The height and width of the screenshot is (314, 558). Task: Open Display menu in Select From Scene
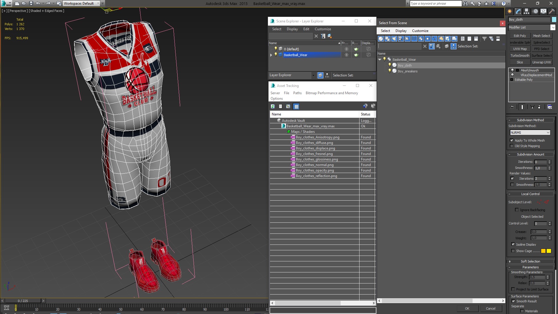point(401,31)
